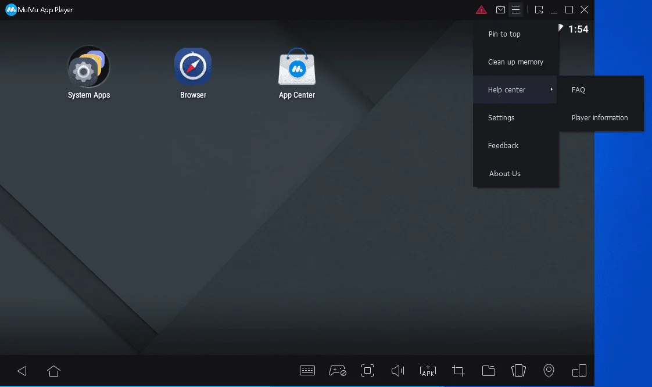Select Pin to top from menu
The image size is (652, 387).
(504, 34)
